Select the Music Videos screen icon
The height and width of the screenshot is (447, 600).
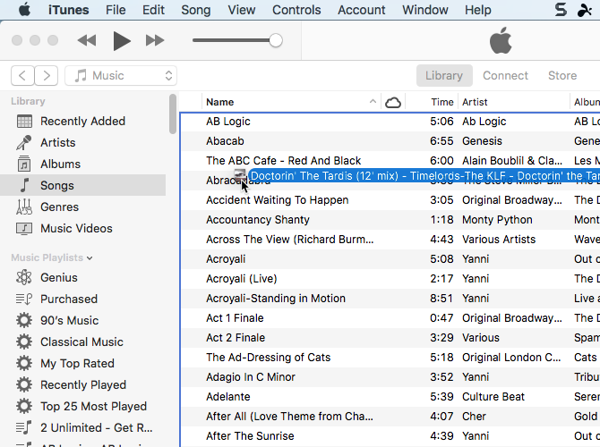click(x=24, y=228)
